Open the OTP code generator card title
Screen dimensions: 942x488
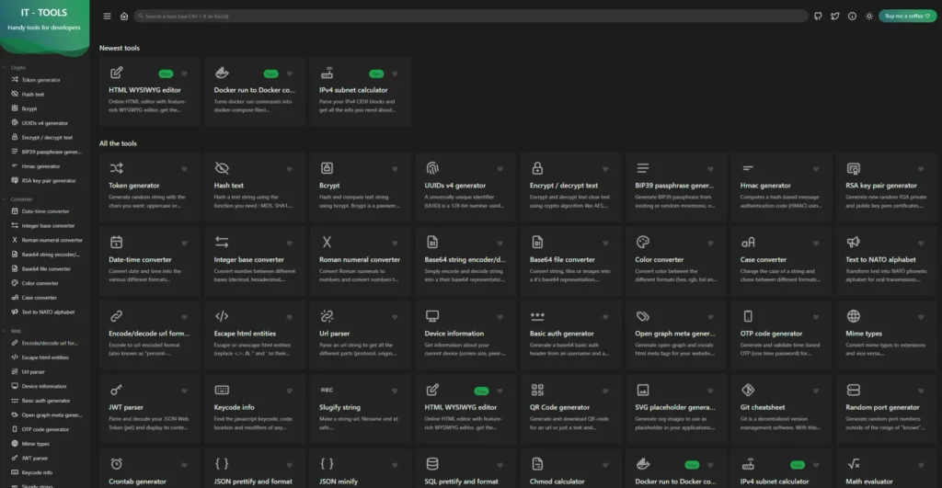click(x=771, y=334)
